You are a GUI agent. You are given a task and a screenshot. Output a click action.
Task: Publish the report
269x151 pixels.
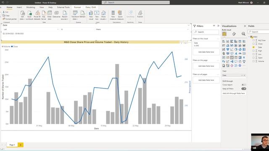pos(140,14)
